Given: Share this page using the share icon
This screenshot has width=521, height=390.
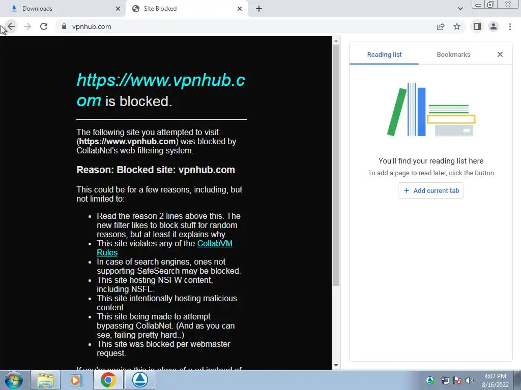Looking at the screenshot, I should click(441, 26).
